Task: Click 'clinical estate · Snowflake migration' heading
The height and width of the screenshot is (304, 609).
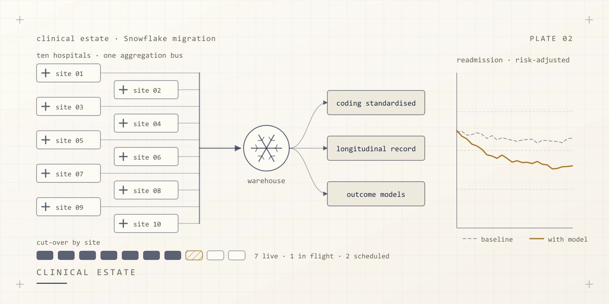Action: [x=126, y=39]
